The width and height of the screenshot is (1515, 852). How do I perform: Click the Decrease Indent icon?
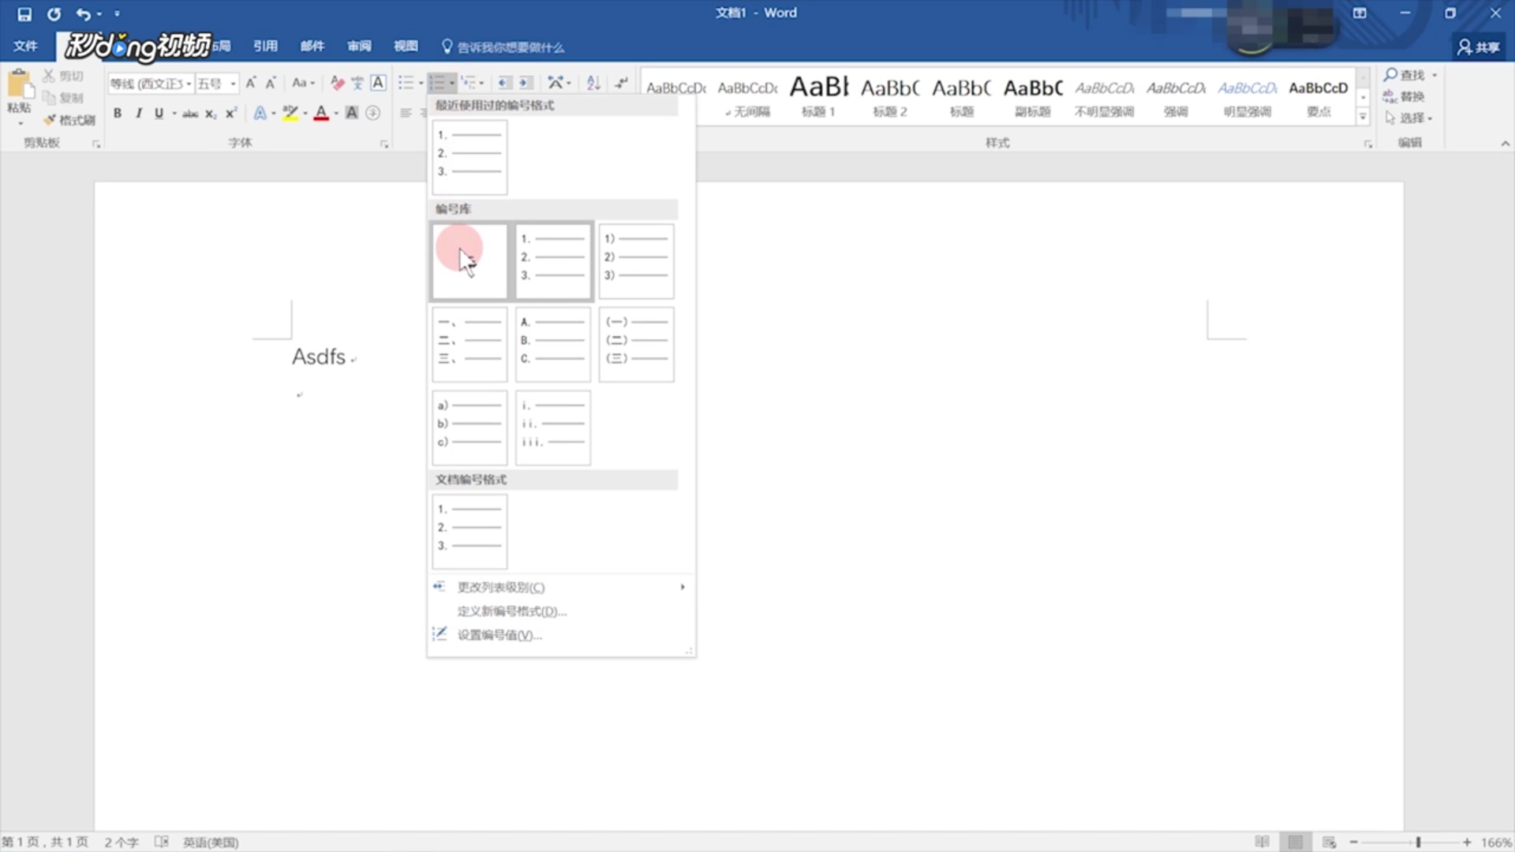505,83
